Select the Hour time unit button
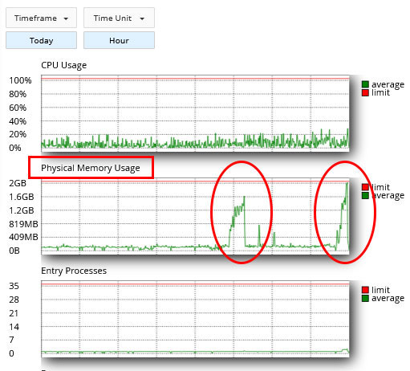410x371 pixels. [x=119, y=40]
